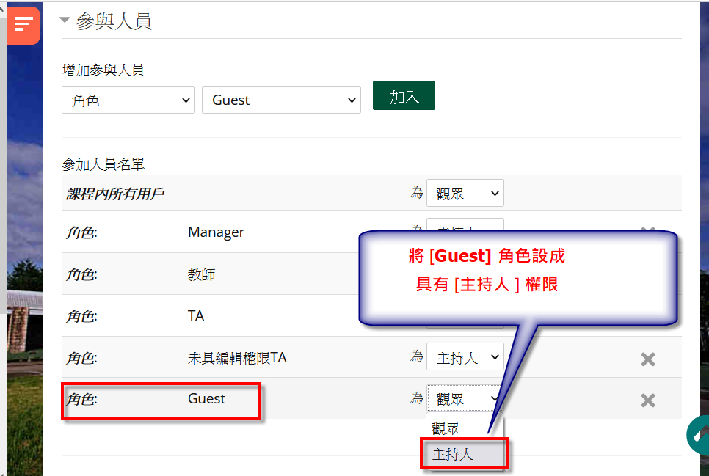This screenshot has width=709, height=476.
Task: Delete the 未具編輯權限TA row with X
Action: pyautogui.click(x=647, y=359)
